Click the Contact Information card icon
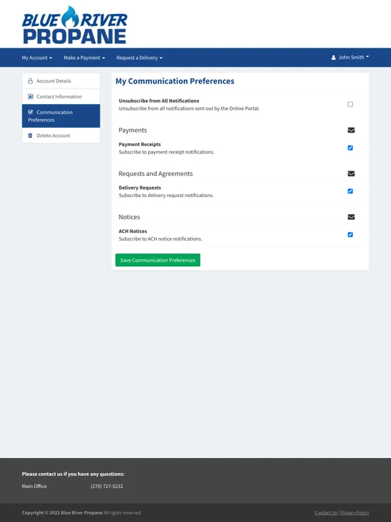Screen dimensions: 391x522 click(x=31, y=97)
